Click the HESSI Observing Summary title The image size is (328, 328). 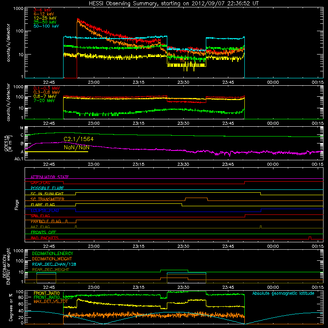pos(174,4)
